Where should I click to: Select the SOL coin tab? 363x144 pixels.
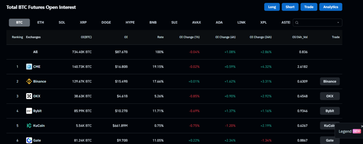(62, 23)
